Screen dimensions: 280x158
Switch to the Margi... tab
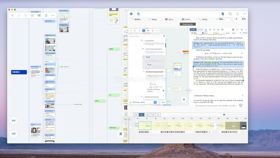(153, 19)
